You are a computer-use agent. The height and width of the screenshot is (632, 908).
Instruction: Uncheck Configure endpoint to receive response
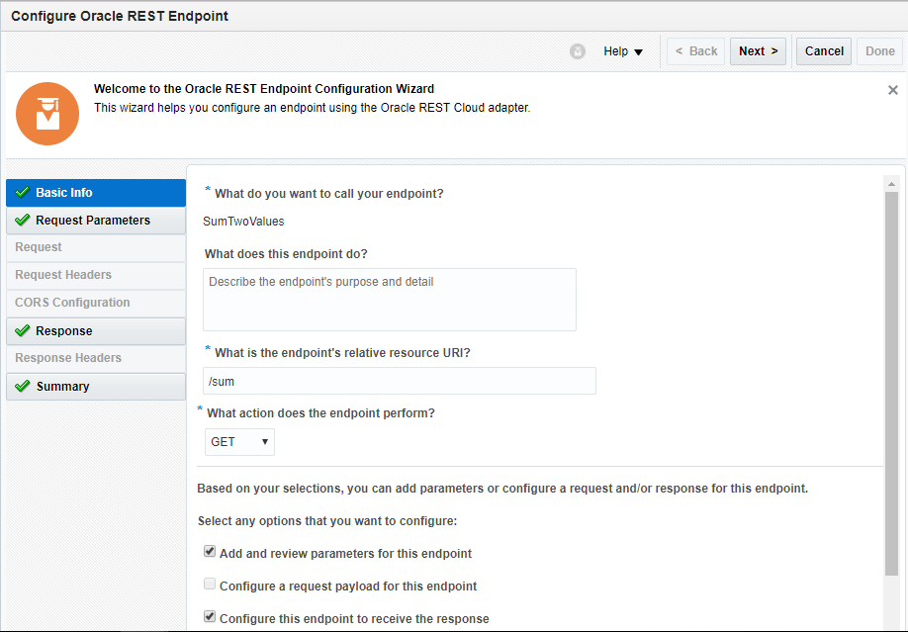point(210,617)
